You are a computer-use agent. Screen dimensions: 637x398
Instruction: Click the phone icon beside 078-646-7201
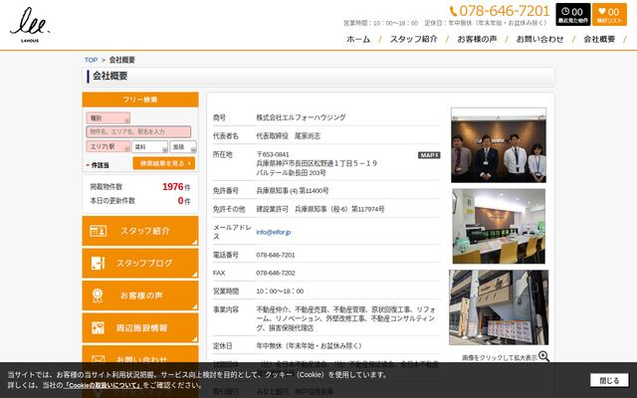454,11
